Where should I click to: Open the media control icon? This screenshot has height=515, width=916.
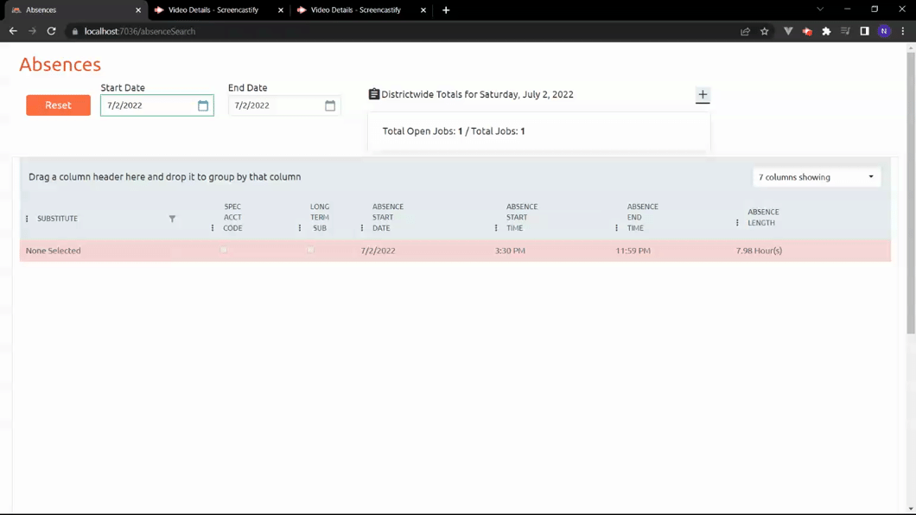tap(845, 31)
